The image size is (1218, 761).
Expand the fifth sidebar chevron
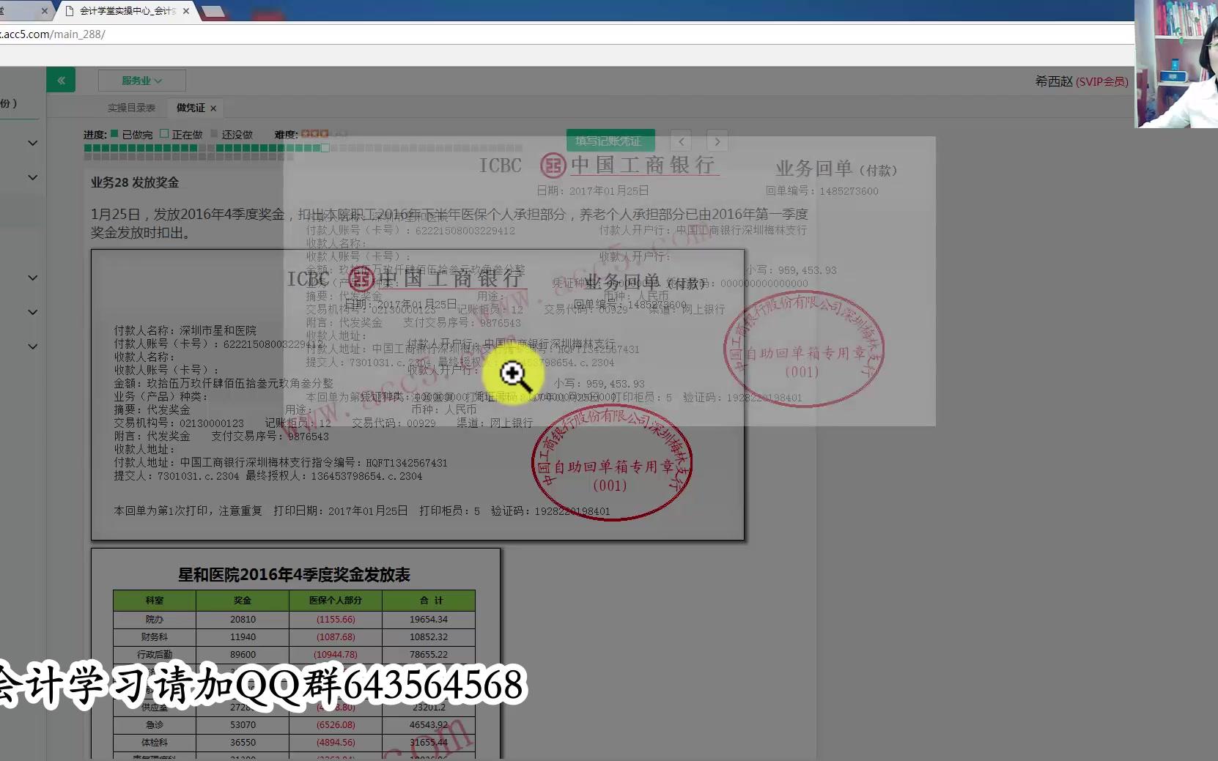32,346
